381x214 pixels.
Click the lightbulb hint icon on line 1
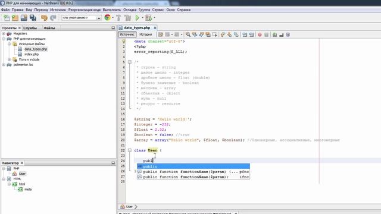pyautogui.click(x=124, y=41)
